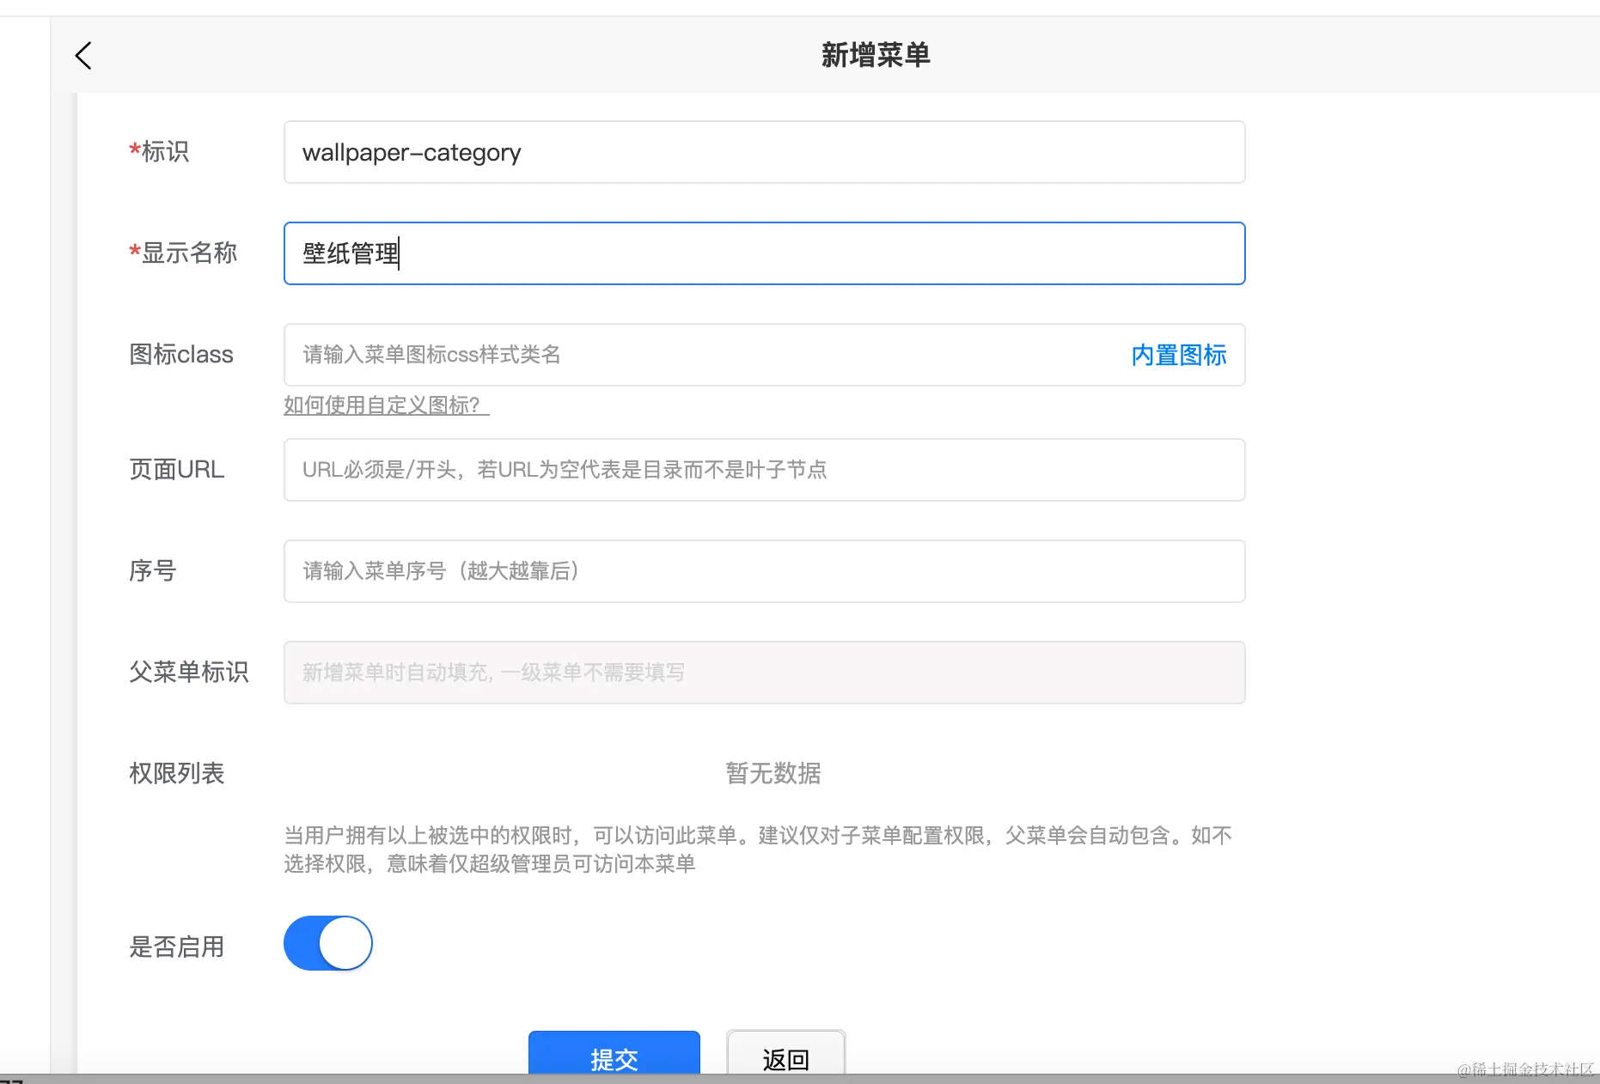Toggle the menu enabled switch off
Image resolution: width=1600 pixels, height=1084 pixels.
point(327,942)
